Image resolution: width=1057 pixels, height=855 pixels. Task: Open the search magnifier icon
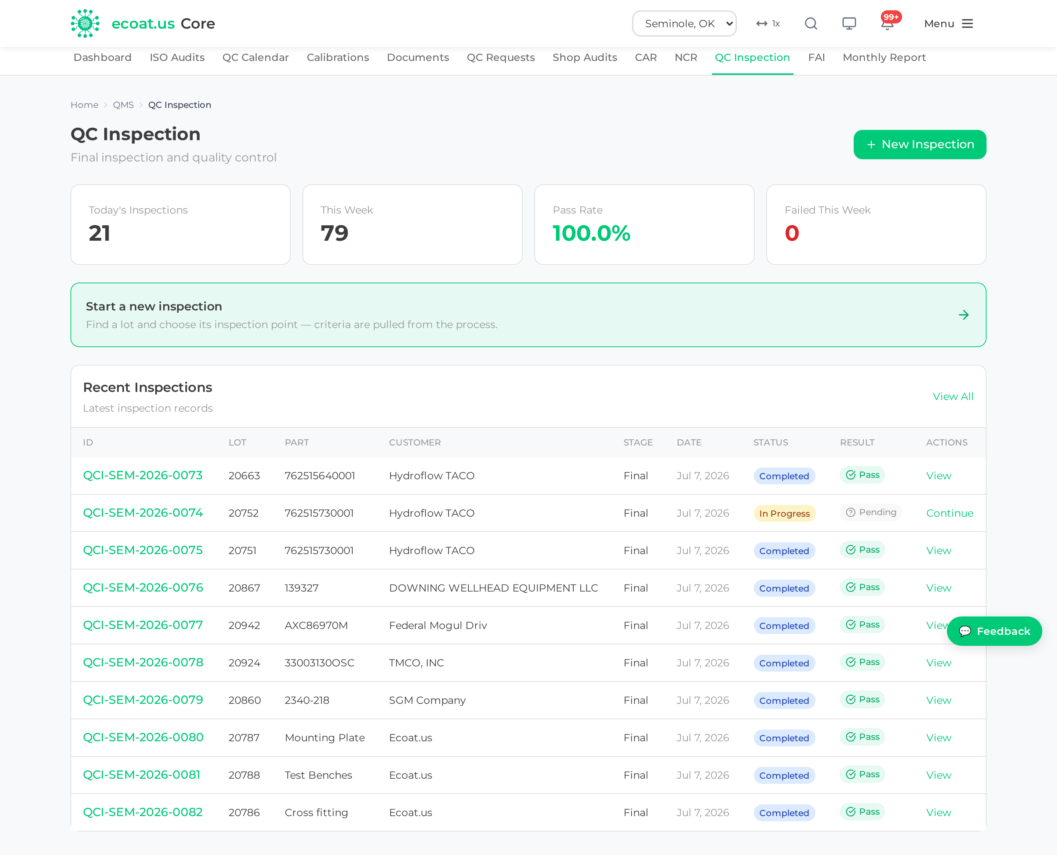pos(811,23)
